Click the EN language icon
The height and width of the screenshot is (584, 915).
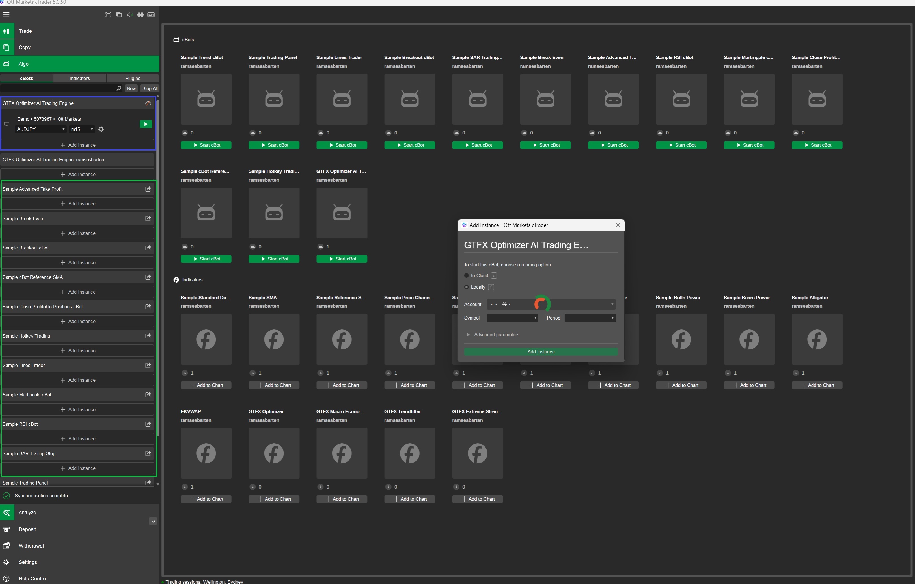(x=151, y=15)
